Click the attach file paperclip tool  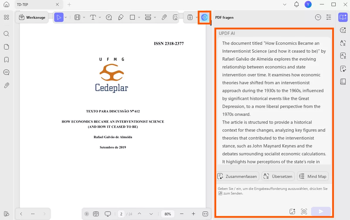pos(164,17)
